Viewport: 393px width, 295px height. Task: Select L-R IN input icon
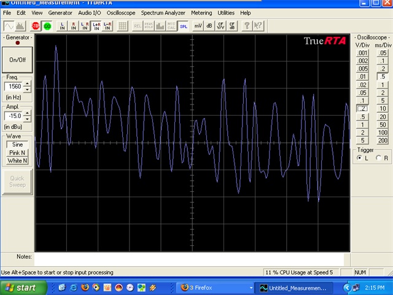(107, 26)
